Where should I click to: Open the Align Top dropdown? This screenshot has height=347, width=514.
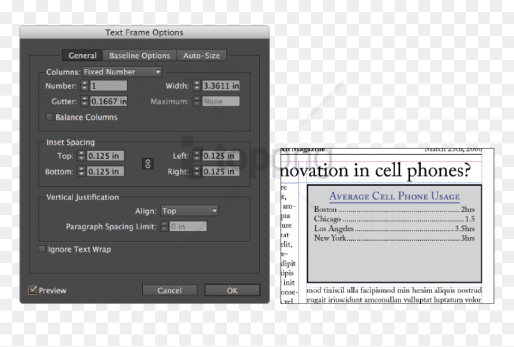click(189, 211)
